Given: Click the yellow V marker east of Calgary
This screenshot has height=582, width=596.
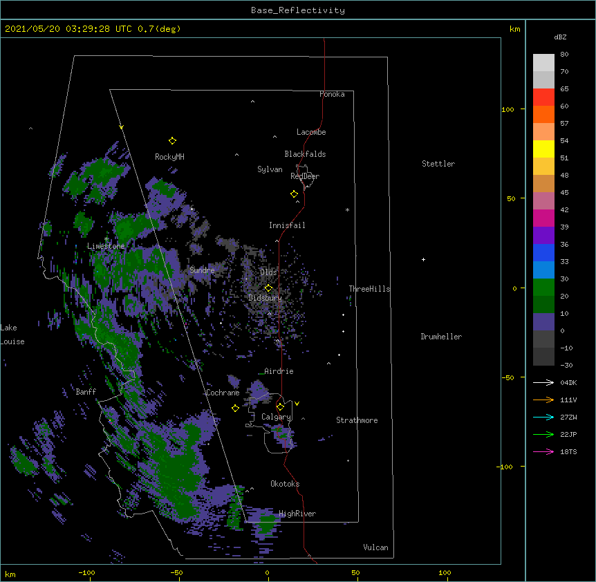Looking at the screenshot, I should (x=297, y=404).
